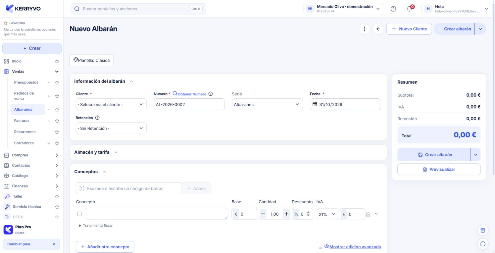Open the gift icon floating button
The image size is (495, 253).
(483, 230)
